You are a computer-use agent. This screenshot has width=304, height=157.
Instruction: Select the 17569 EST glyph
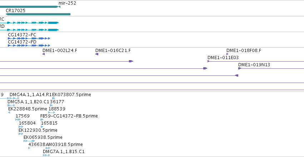tap(18, 120)
